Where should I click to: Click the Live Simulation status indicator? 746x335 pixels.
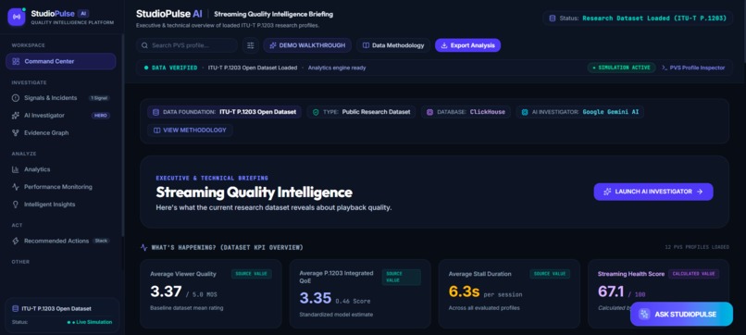click(90, 322)
